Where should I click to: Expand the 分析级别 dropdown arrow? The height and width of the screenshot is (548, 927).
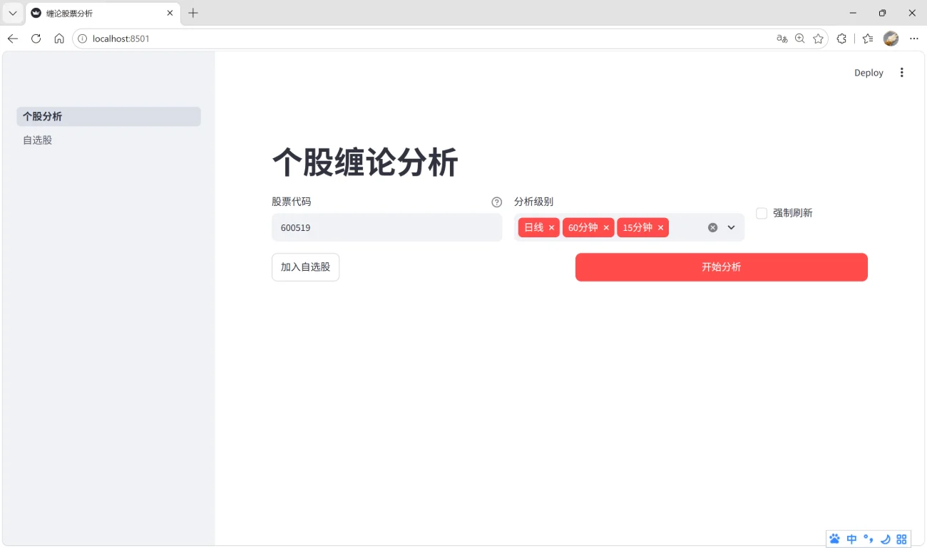[x=731, y=227]
